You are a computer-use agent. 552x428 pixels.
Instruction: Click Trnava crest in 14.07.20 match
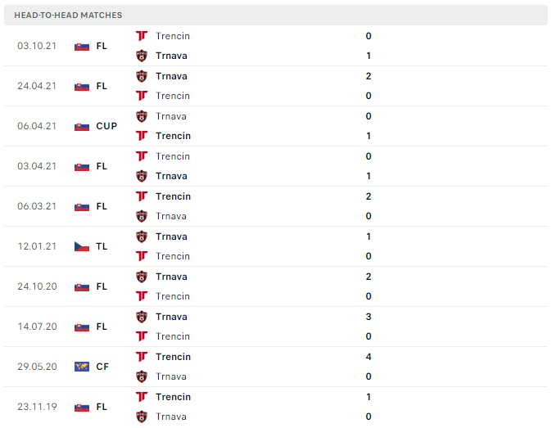142,317
